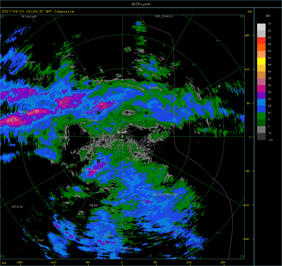Click the AS_SULAYMANIYAH label
This screenshot has height=266, width=282.
(165, 194)
